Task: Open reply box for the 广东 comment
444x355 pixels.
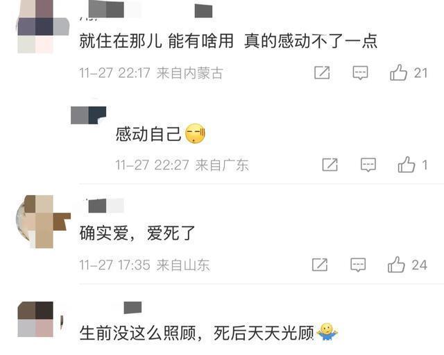Action: 368,165
